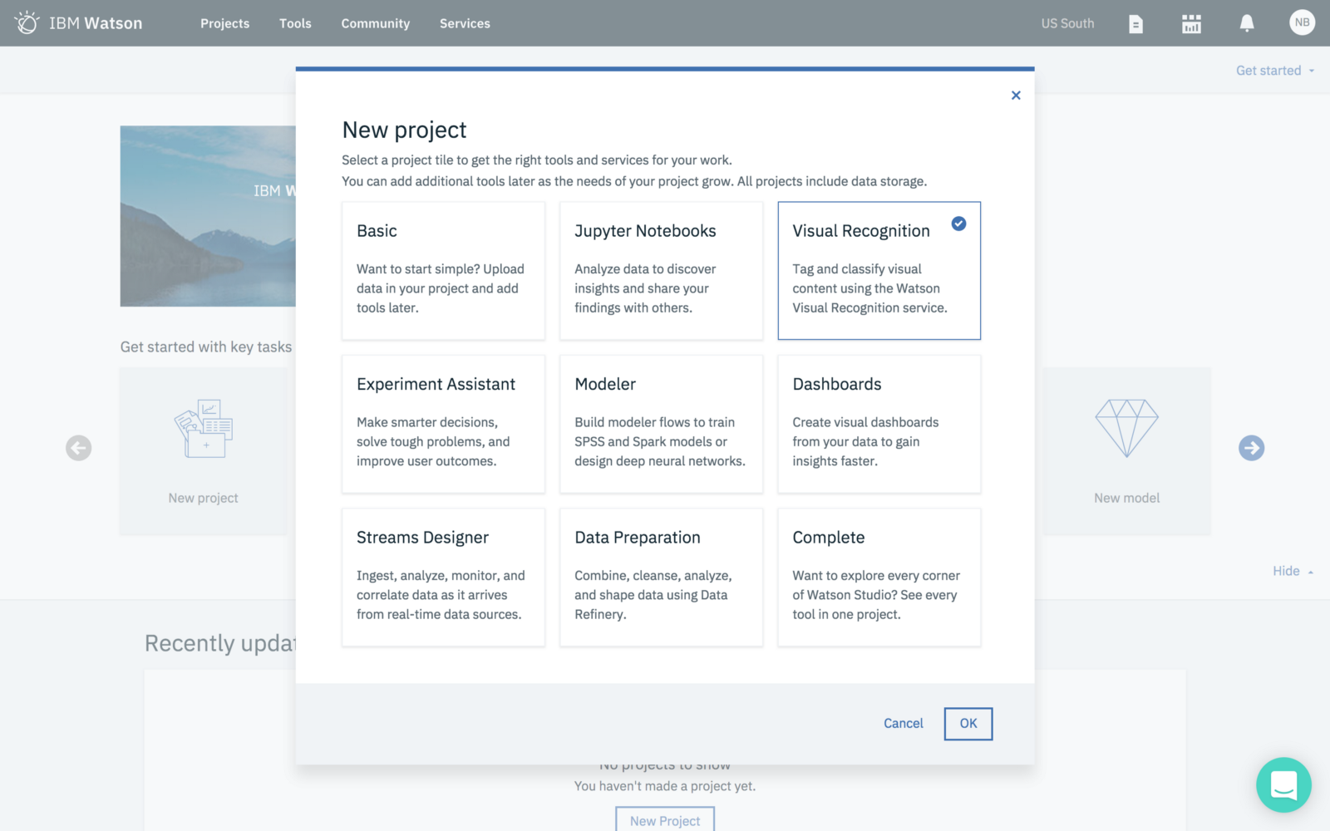Image resolution: width=1330 pixels, height=831 pixels.
Task: Open the notifications bell
Action: [1247, 23]
